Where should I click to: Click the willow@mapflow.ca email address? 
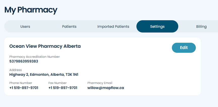(x=106, y=88)
